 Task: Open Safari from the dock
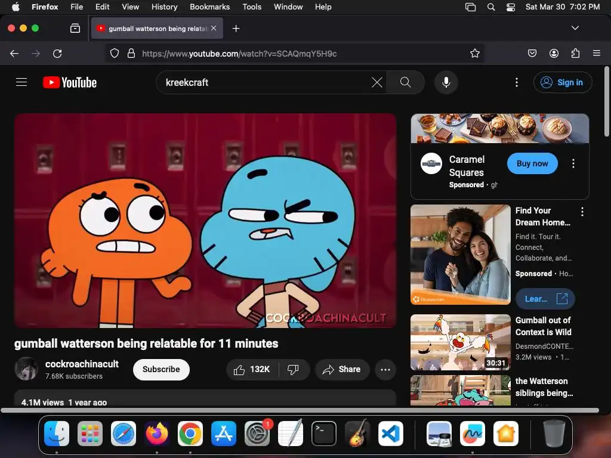pos(124,434)
